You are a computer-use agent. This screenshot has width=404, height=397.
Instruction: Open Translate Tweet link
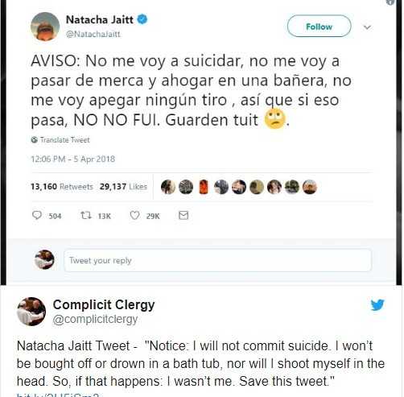(x=64, y=140)
